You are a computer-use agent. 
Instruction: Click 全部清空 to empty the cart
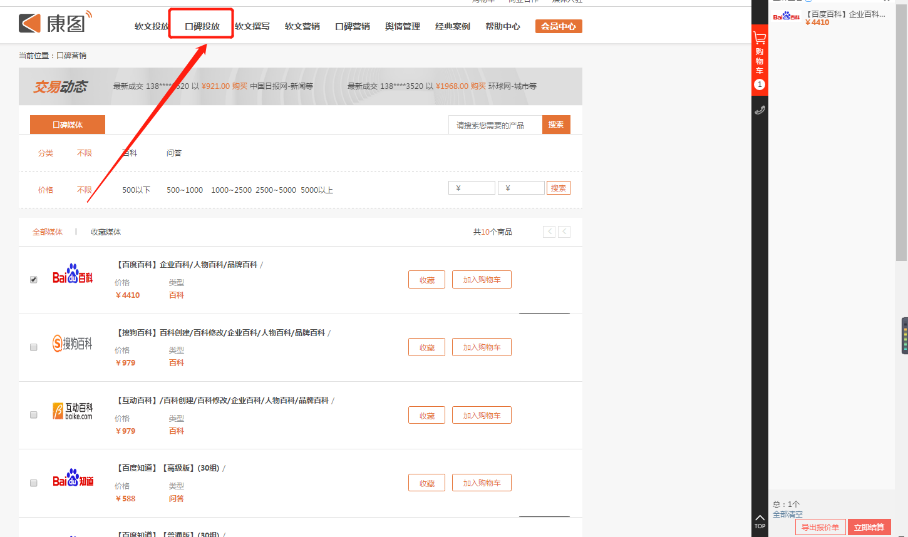pyautogui.click(x=788, y=514)
